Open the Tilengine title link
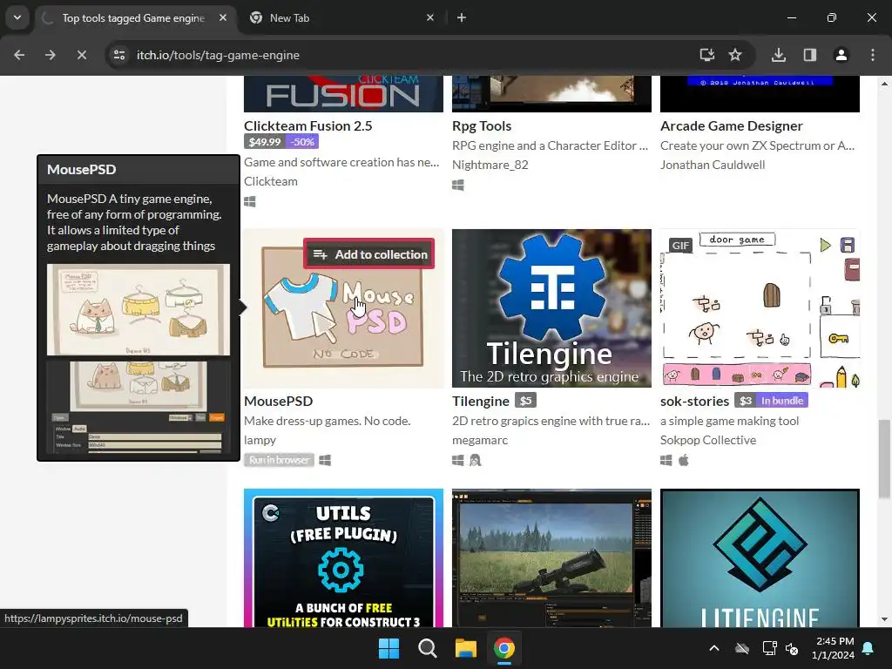 coord(481,401)
